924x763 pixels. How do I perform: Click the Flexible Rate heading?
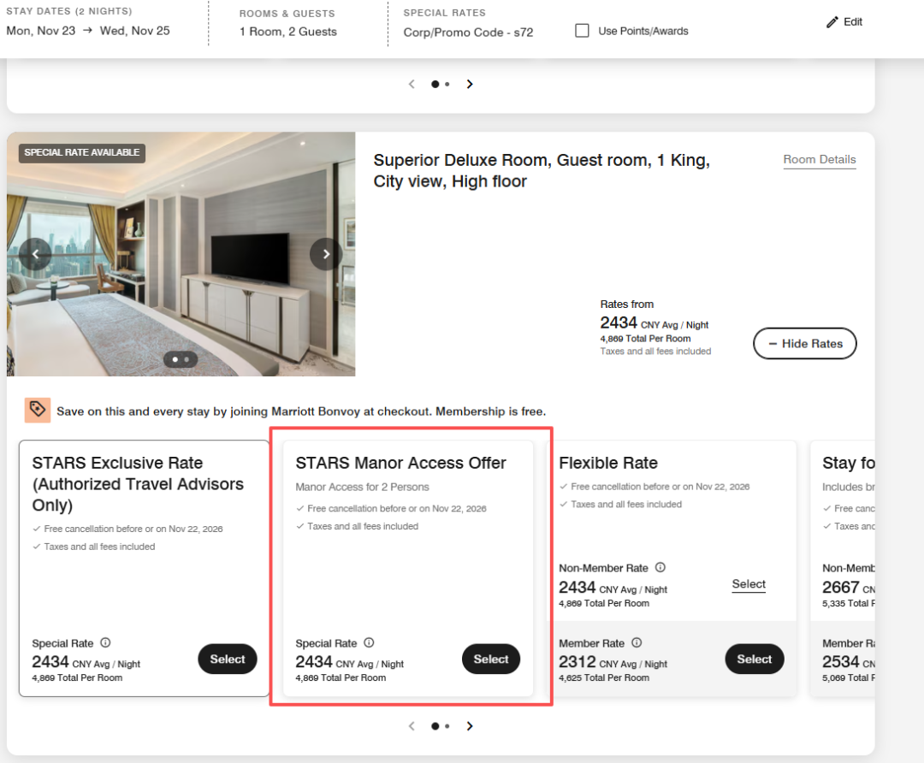click(x=608, y=463)
